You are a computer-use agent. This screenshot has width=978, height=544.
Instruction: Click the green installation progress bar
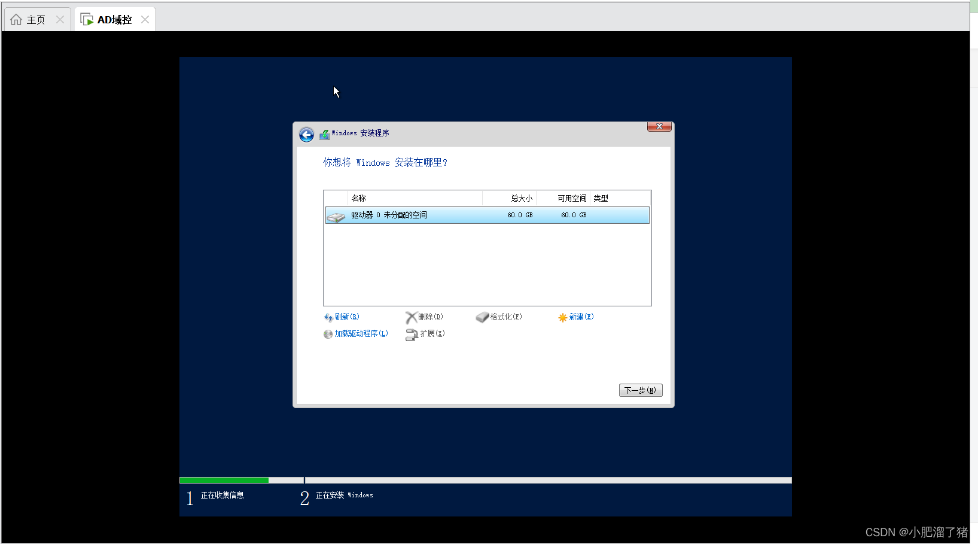point(224,481)
